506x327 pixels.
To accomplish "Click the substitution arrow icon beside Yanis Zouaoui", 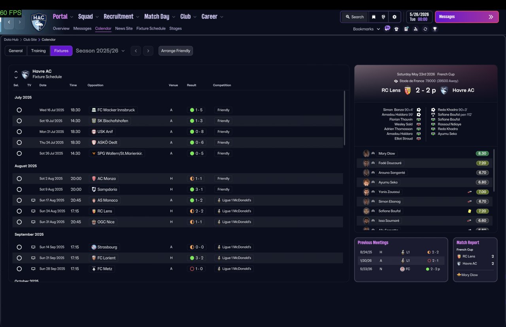I will [470, 192].
